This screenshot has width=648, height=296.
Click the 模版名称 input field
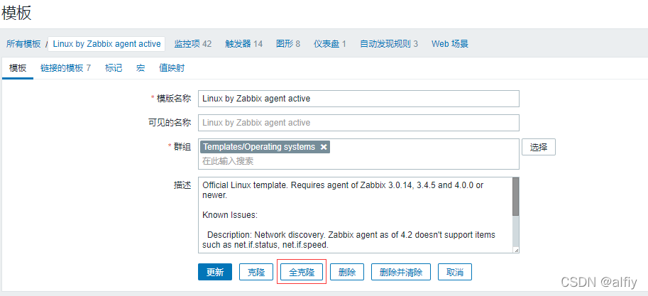pos(358,99)
